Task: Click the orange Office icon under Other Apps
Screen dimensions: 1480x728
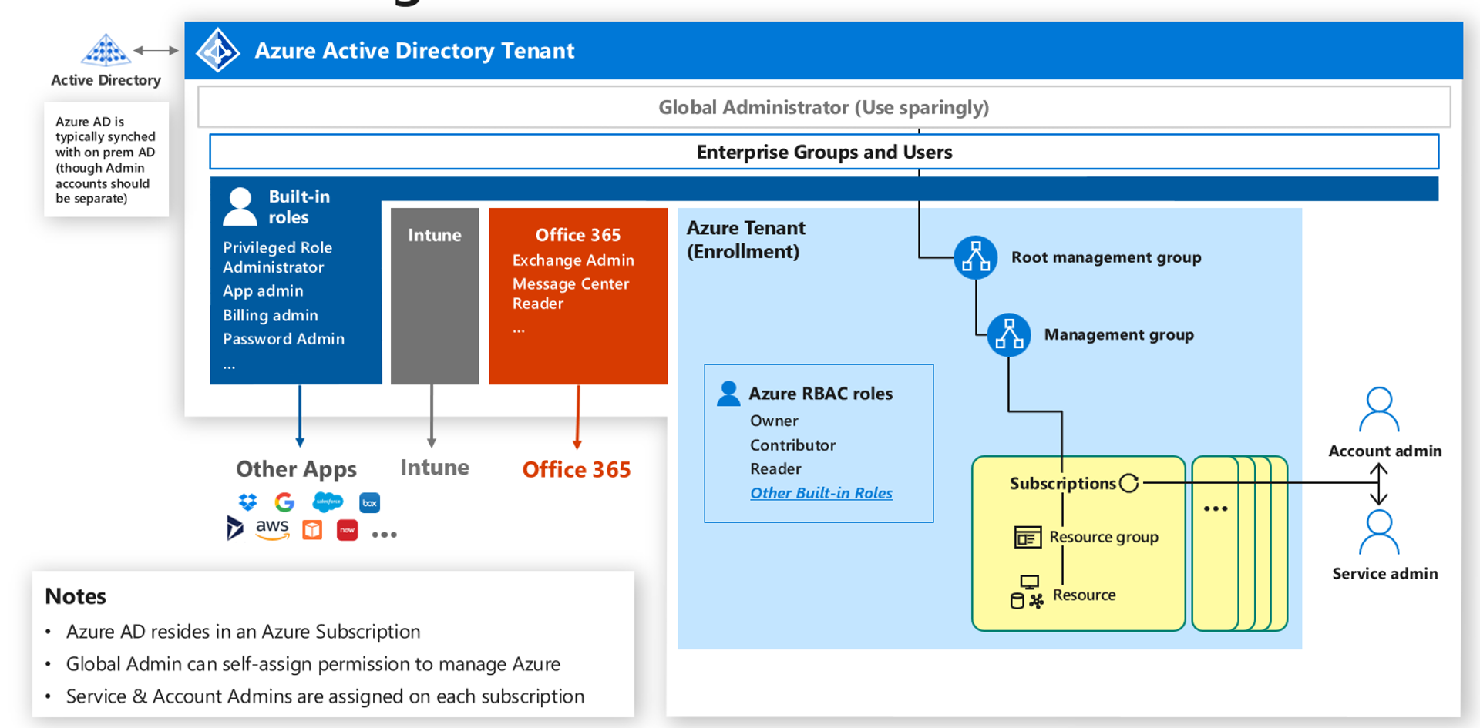Action: point(312,530)
